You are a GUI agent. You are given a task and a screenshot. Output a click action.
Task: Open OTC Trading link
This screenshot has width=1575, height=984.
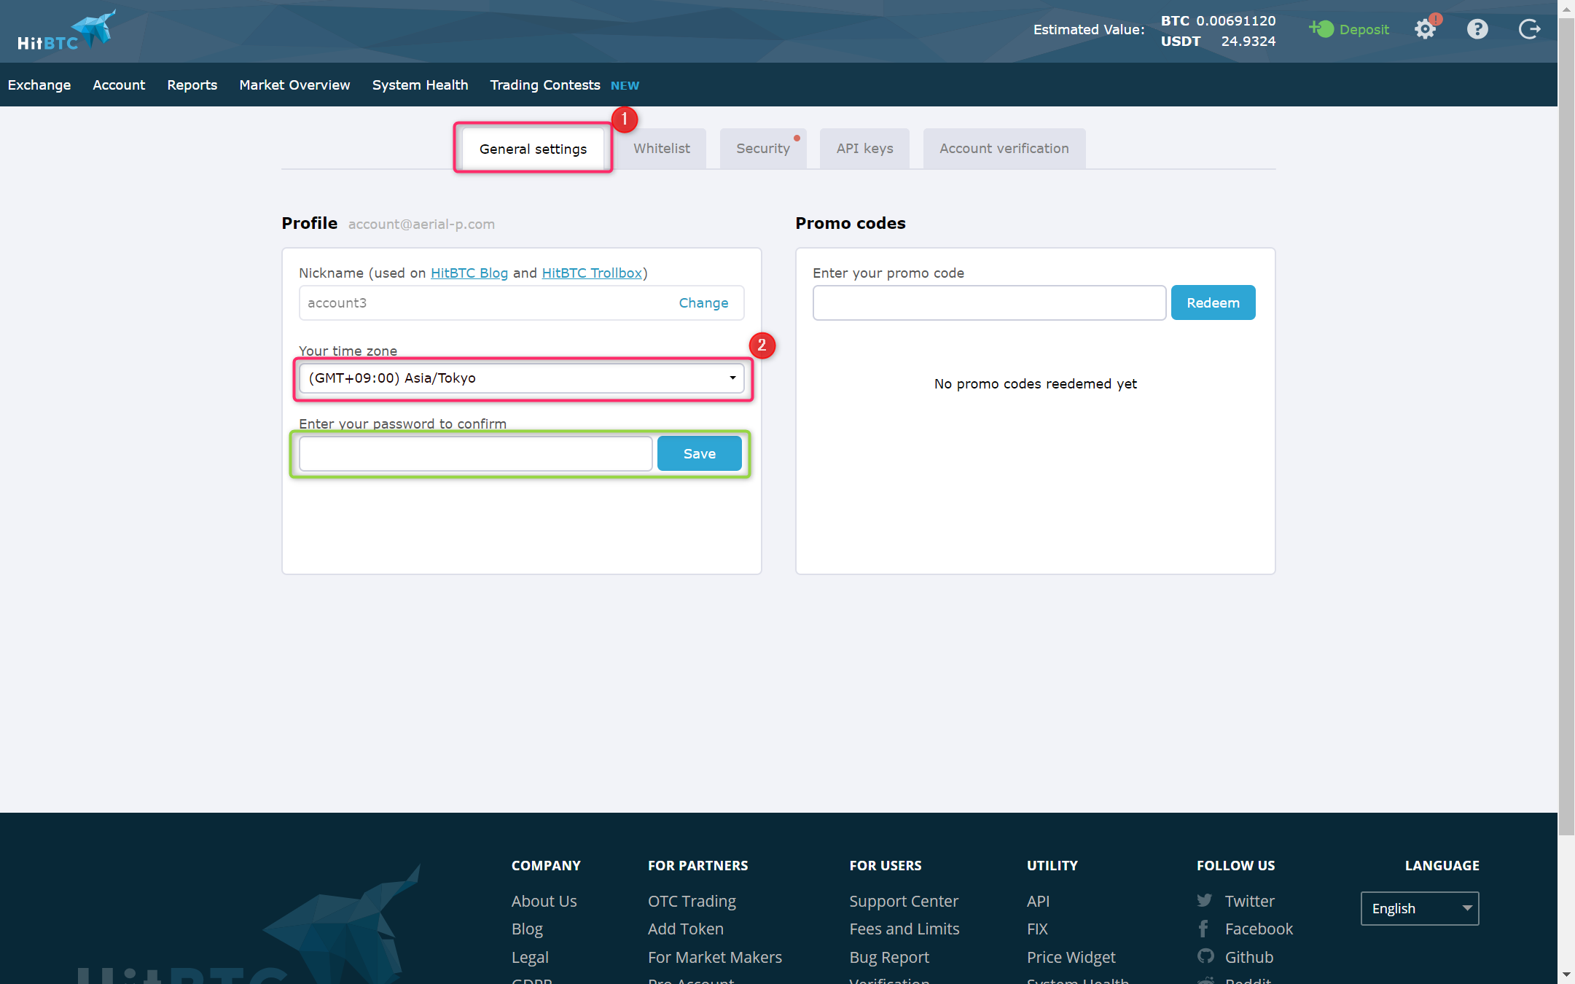point(692,901)
